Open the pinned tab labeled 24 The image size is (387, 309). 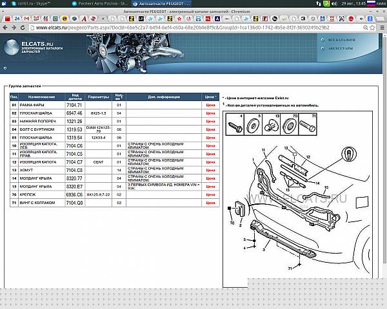click(17, 19)
